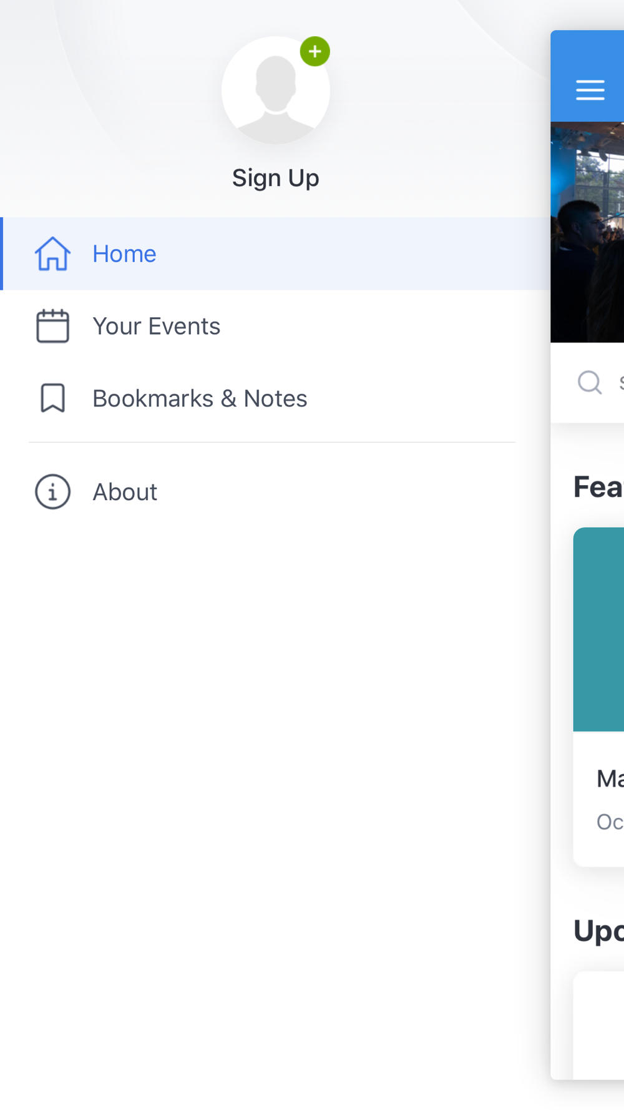
Task: Tap the featured event date starting with Oc
Action: coord(610,822)
